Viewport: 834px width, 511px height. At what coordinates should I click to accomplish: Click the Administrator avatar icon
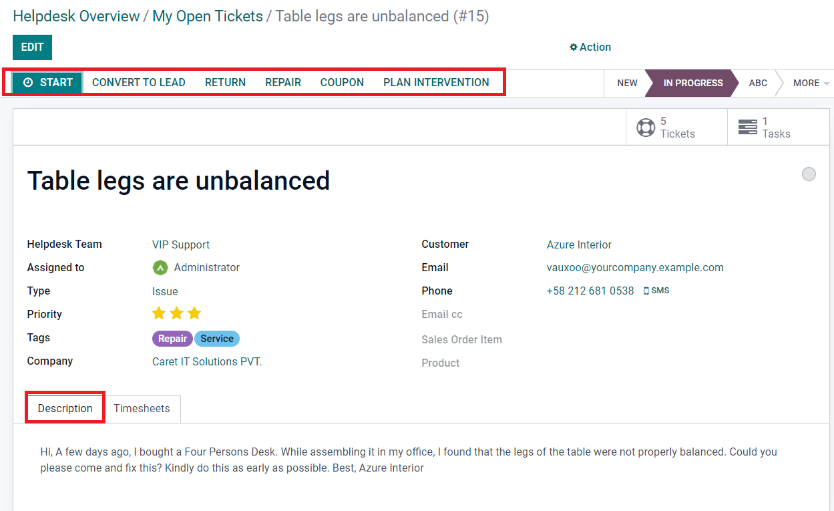(160, 268)
